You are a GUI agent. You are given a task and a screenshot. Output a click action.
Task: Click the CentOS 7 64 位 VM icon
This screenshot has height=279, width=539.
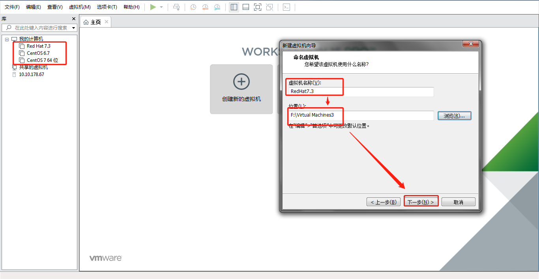coord(22,60)
